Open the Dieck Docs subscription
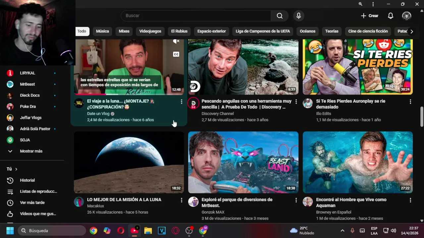Image resolution: width=424 pixels, height=238 pixels. [x=31, y=95]
